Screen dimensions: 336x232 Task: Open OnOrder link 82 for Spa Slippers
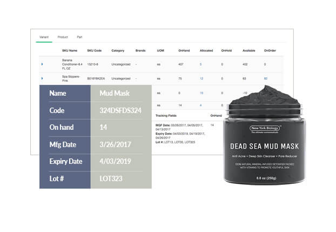[266, 78]
